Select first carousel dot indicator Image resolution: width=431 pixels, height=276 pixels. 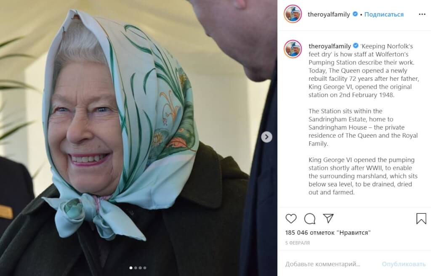pos(131,268)
